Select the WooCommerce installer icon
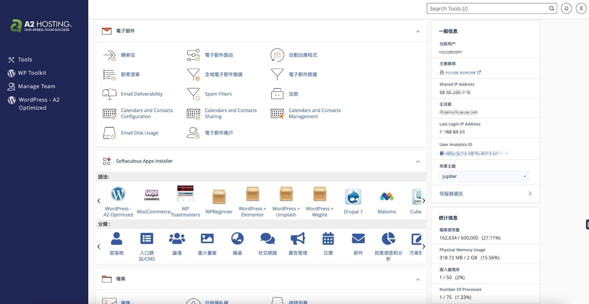The width and height of the screenshot is (589, 304). point(152,195)
